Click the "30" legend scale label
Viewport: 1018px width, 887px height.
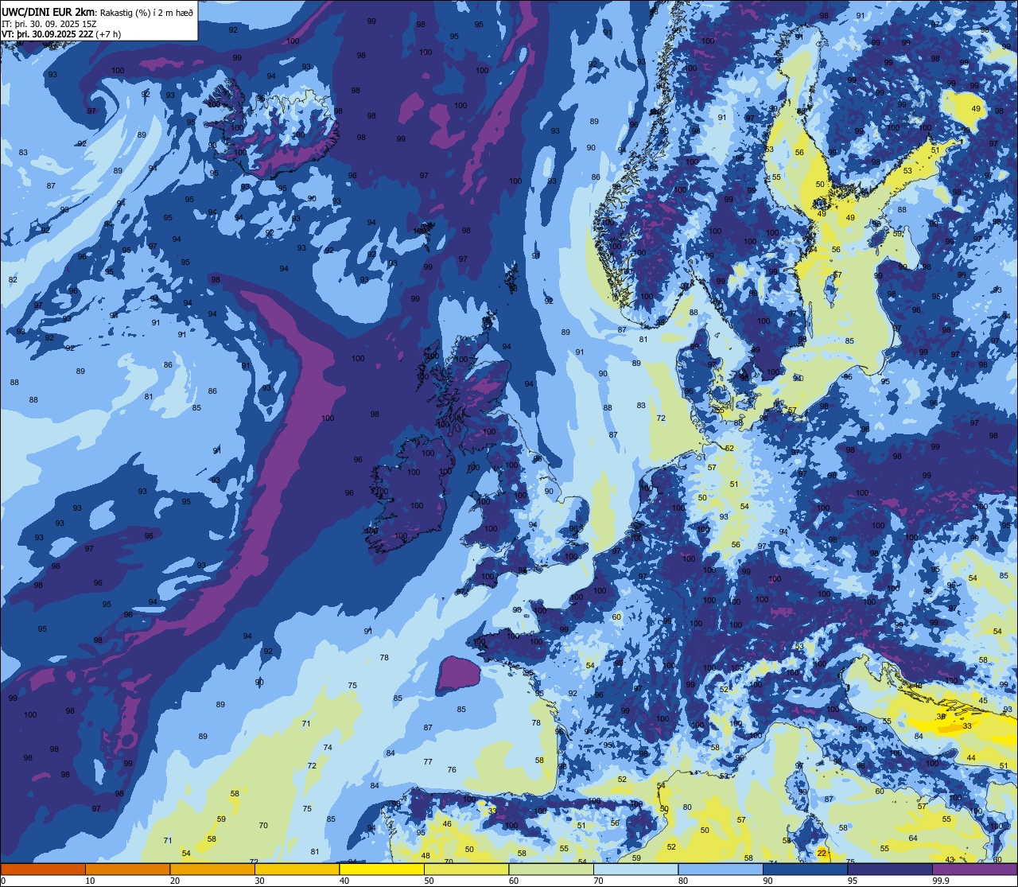point(259,881)
